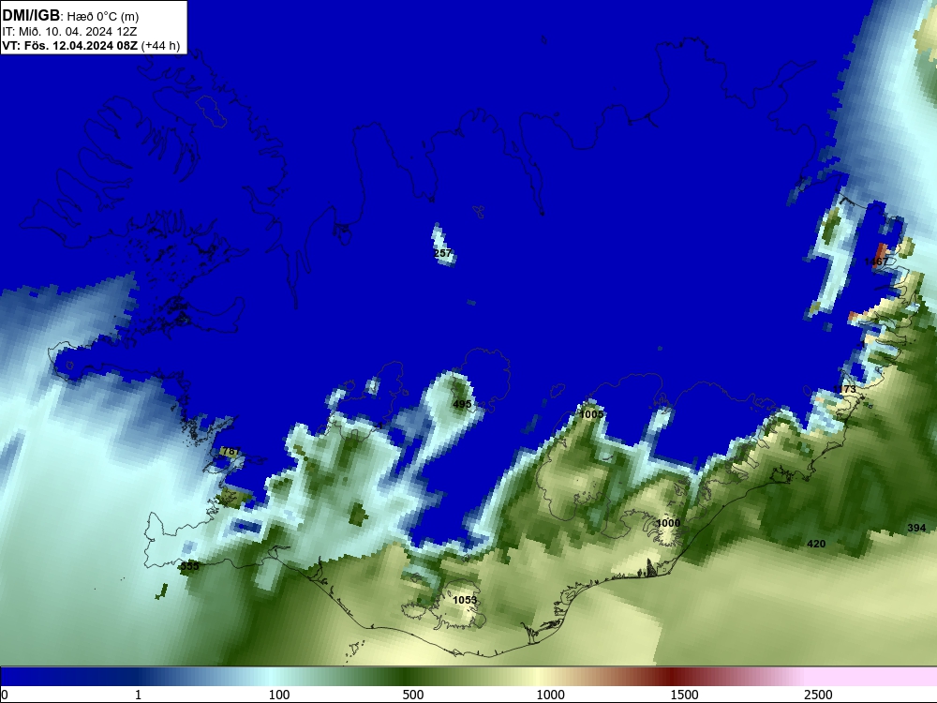The image size is (937, 703).
Task: Select the 'VT: Fös. 12.04.2024 08Z' line
Action: coord(70,45)
